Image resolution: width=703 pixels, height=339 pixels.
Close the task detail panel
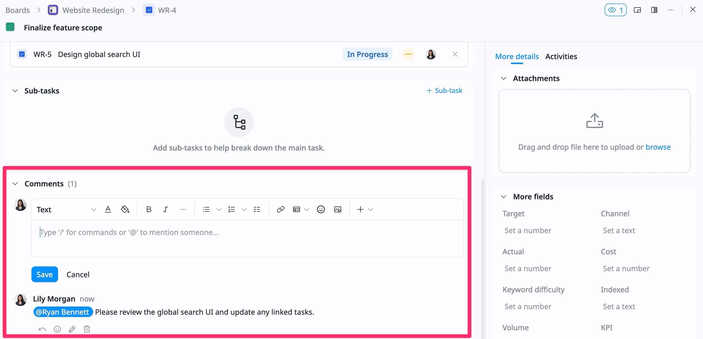(x=693, y=10)
